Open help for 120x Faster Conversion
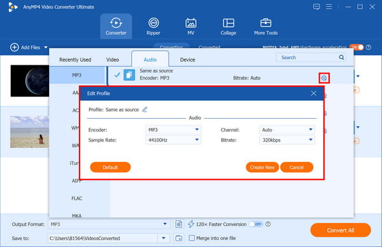The height and width of the screenshot is (247, 382). coord(268,224)
